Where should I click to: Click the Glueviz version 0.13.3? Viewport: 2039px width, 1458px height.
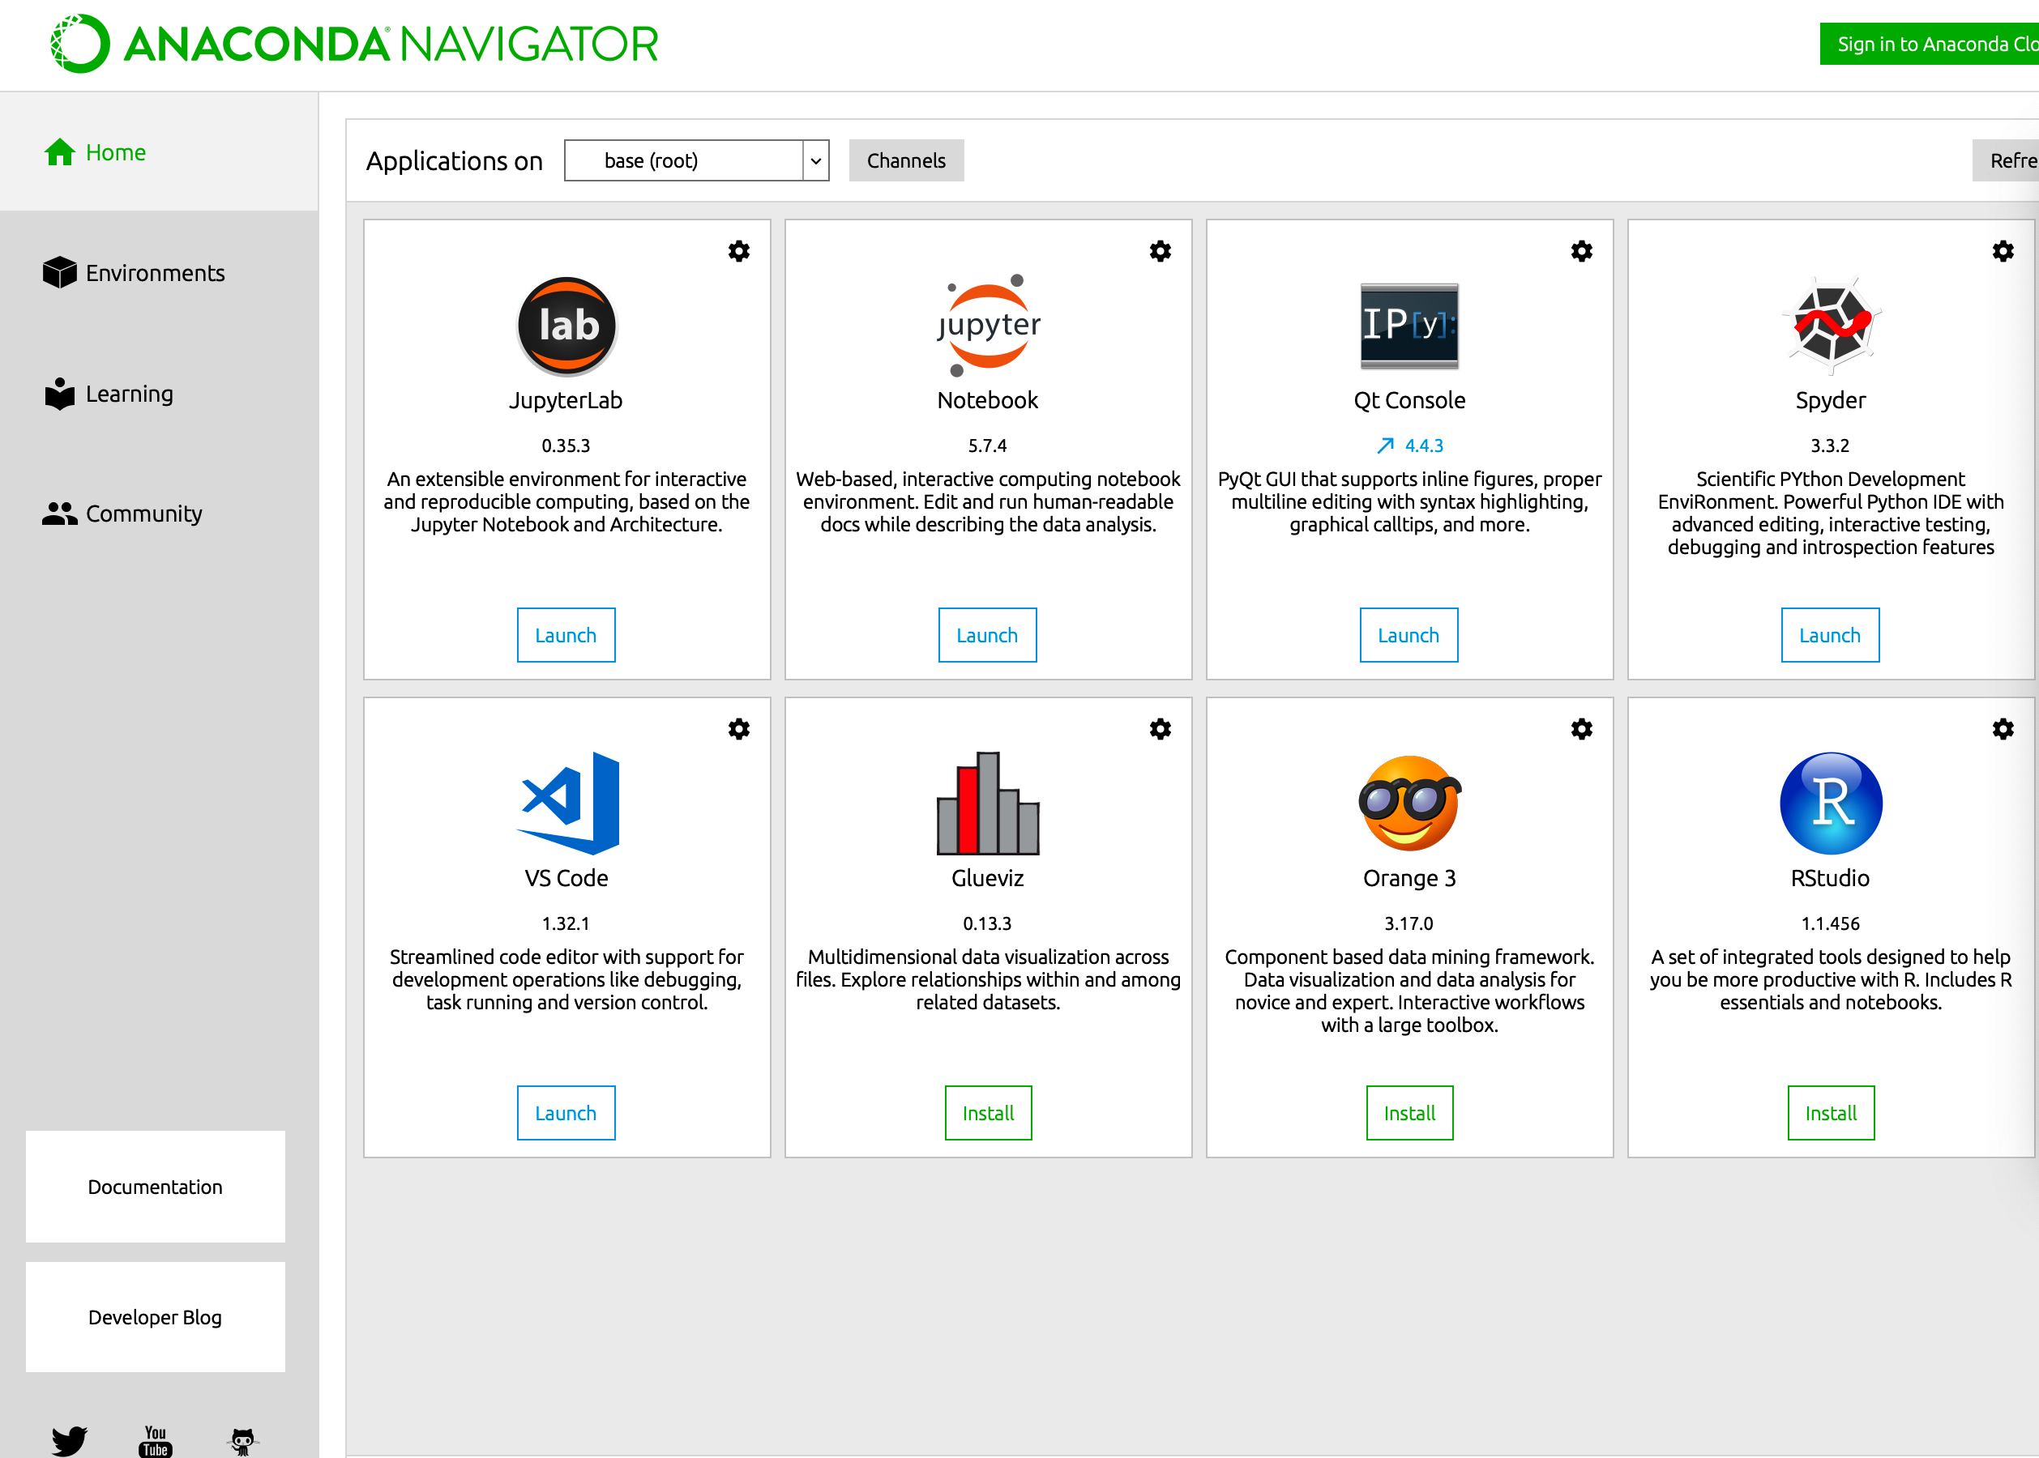coord(987,924)
